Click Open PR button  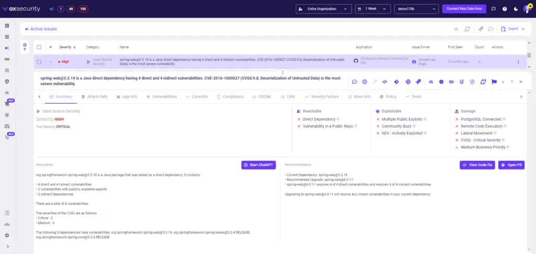click(511, 165)
